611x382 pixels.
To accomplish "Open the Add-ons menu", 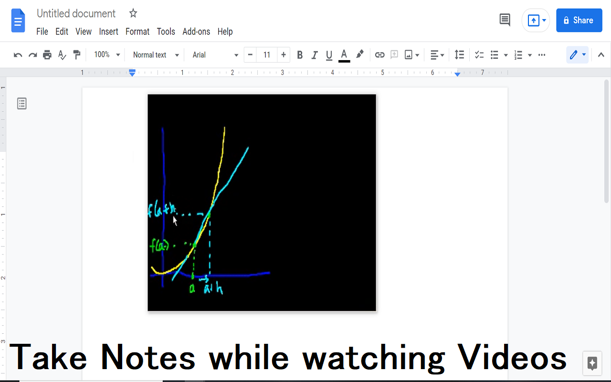I will point(196,32).
